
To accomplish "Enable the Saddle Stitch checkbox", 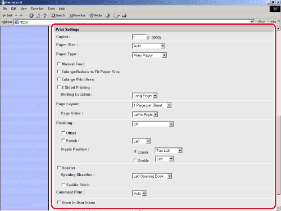I will tap(64, 185).
